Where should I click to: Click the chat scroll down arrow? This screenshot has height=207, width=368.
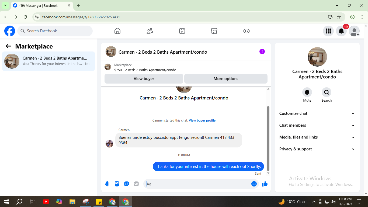[x=268, y=173]
